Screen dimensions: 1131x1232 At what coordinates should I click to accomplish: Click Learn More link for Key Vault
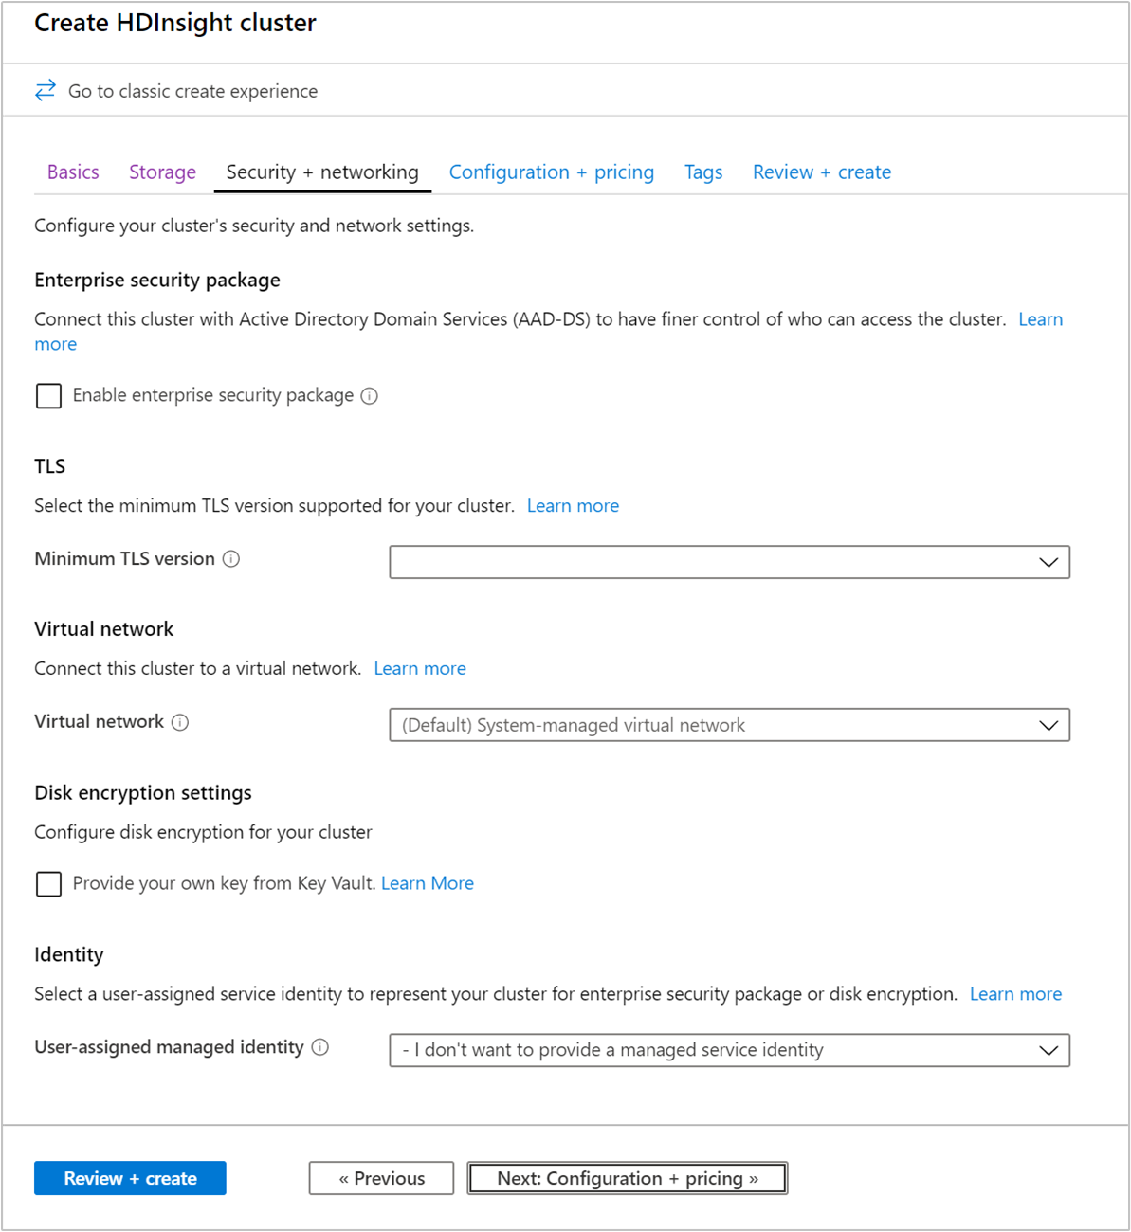click(x=428, y=883)
